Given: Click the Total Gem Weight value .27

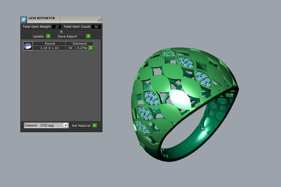Looking at the screenshot, I should (x=57, y=27).
